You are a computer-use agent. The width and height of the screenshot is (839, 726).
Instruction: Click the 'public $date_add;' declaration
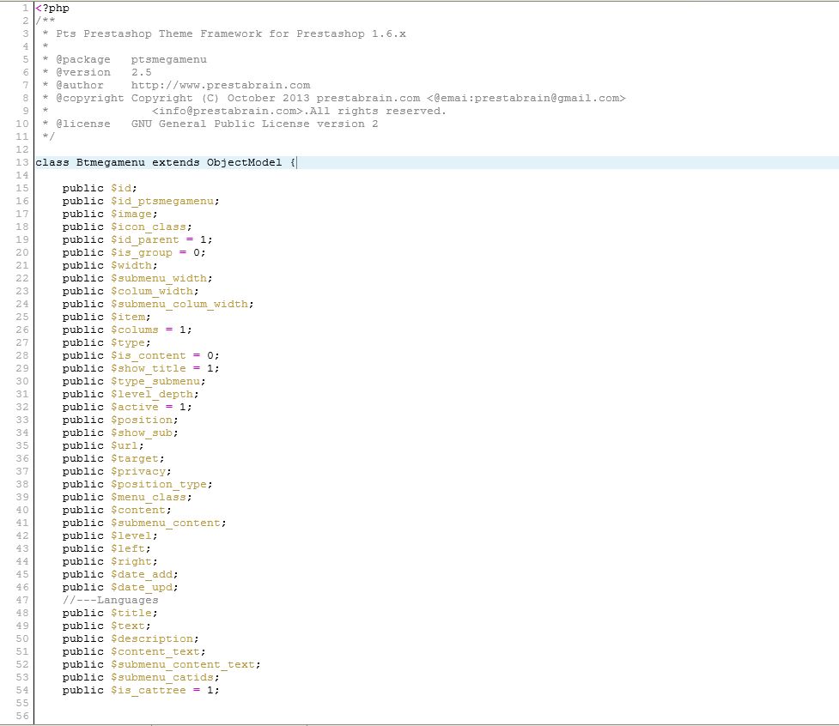click(120, 573)
